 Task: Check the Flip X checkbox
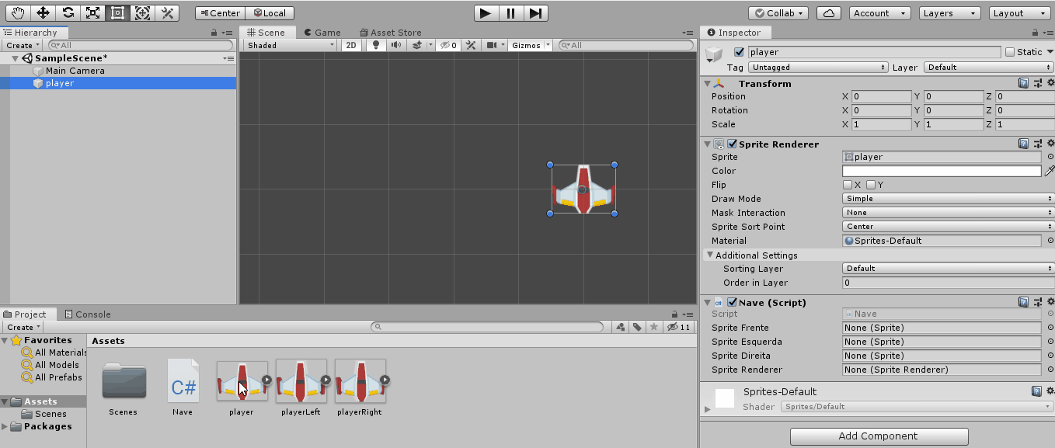click(848, 185)
